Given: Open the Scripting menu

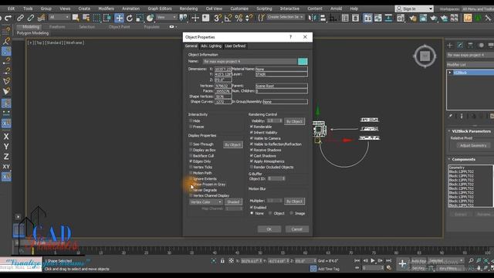Looking at the screenshot, I should [264, 8].
